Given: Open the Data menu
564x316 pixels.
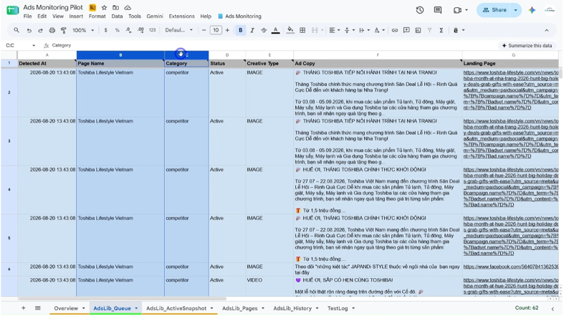Looking at the screenshot, I should point(117,16).
